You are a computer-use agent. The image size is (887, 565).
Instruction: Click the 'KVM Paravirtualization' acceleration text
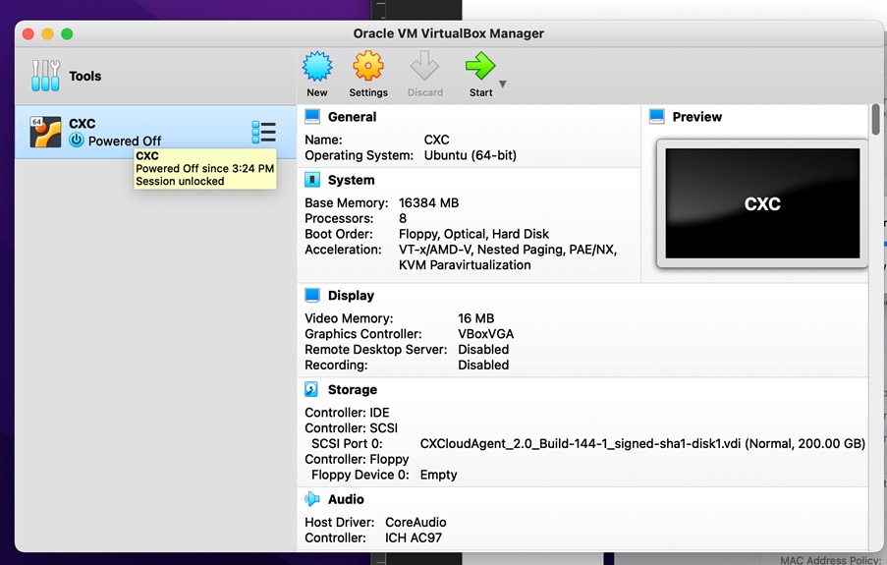tap(465, 265)
